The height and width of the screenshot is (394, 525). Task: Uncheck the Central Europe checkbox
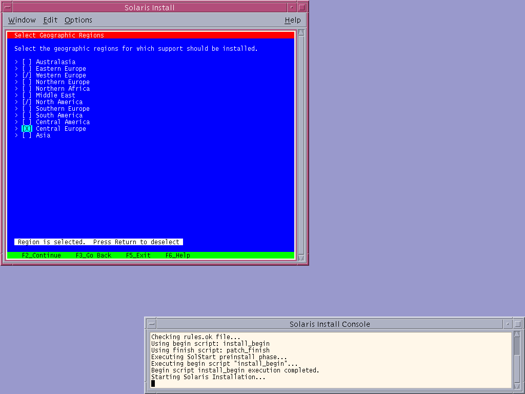click(27, 129)
